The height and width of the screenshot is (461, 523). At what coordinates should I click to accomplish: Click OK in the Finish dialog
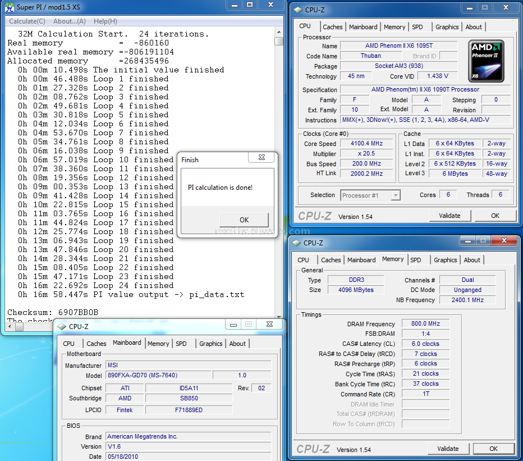(x=244, y=220)
